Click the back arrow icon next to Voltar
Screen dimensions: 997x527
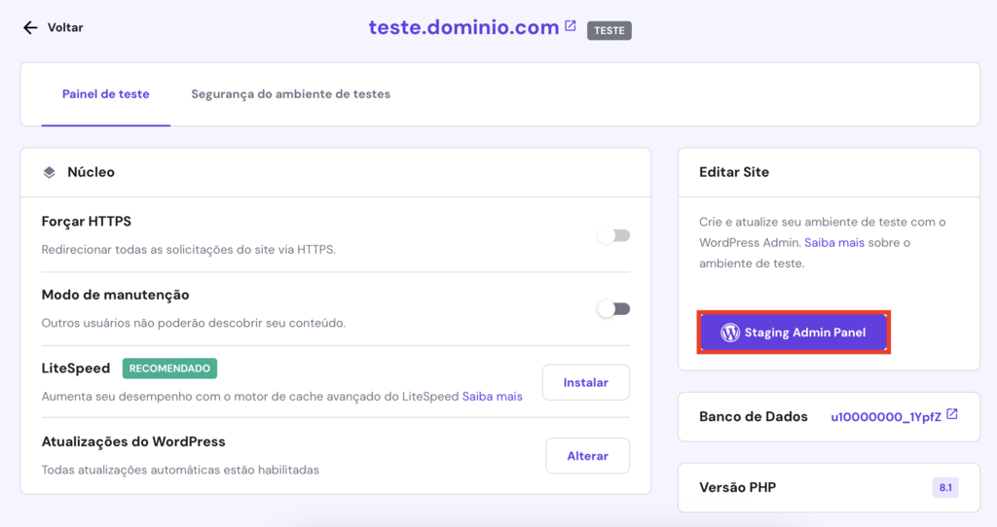coord(30,27)
